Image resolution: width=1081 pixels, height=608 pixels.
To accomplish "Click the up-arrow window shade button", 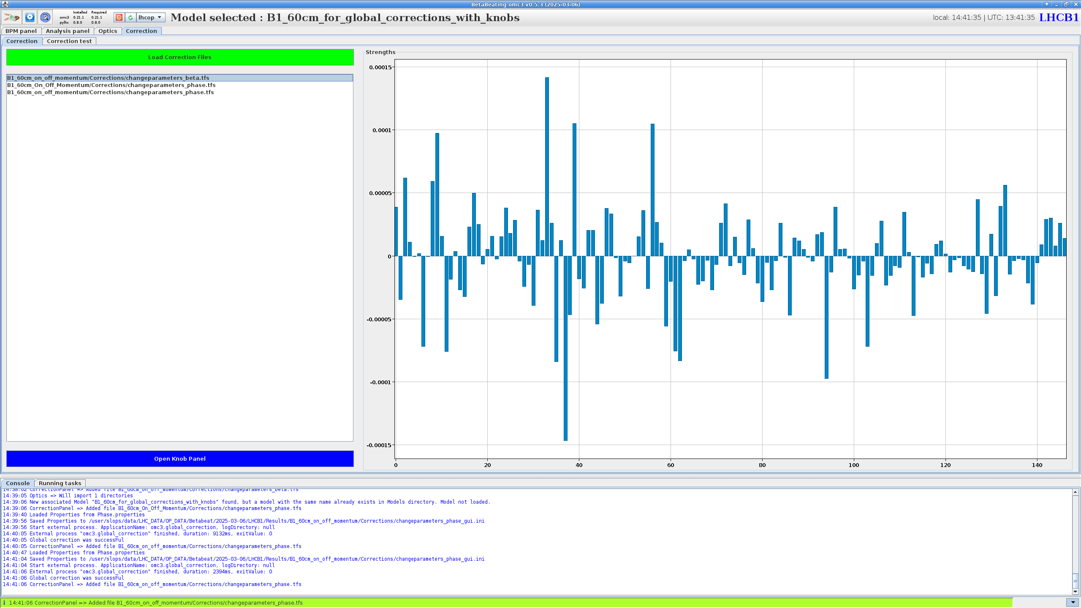I will (1047, 4).
